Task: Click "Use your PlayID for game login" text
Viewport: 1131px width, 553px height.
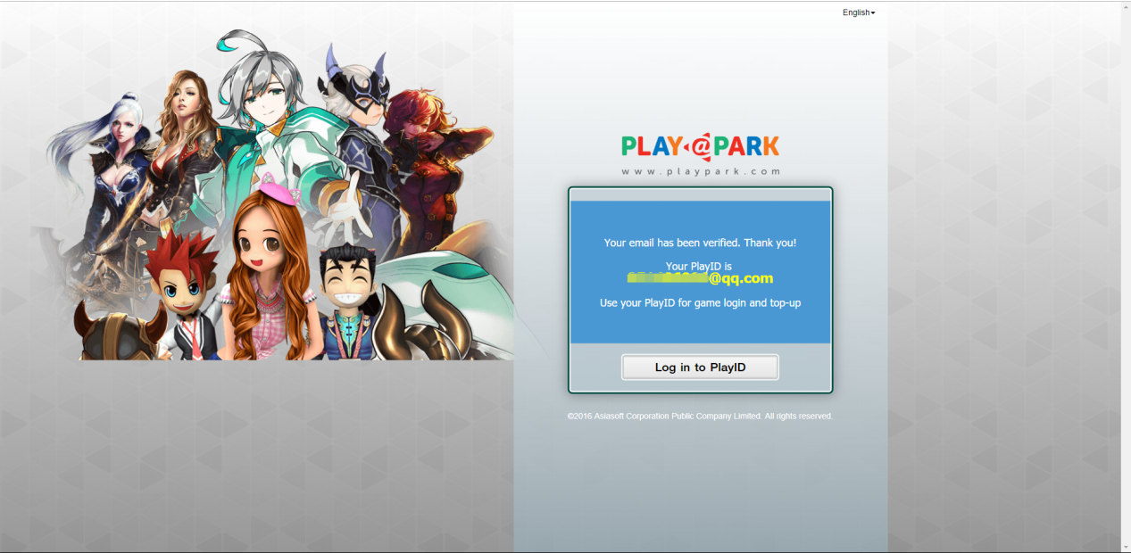Action: (x=700, y=302)
